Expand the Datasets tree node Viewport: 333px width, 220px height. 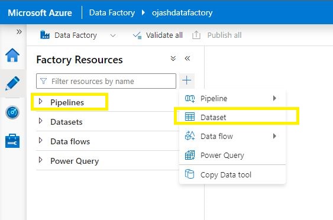(41, 121)
